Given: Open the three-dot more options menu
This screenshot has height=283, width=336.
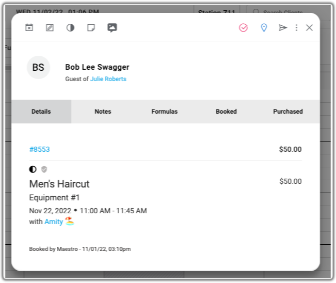Looking at the screenshot, I should (x=296, y=28).
